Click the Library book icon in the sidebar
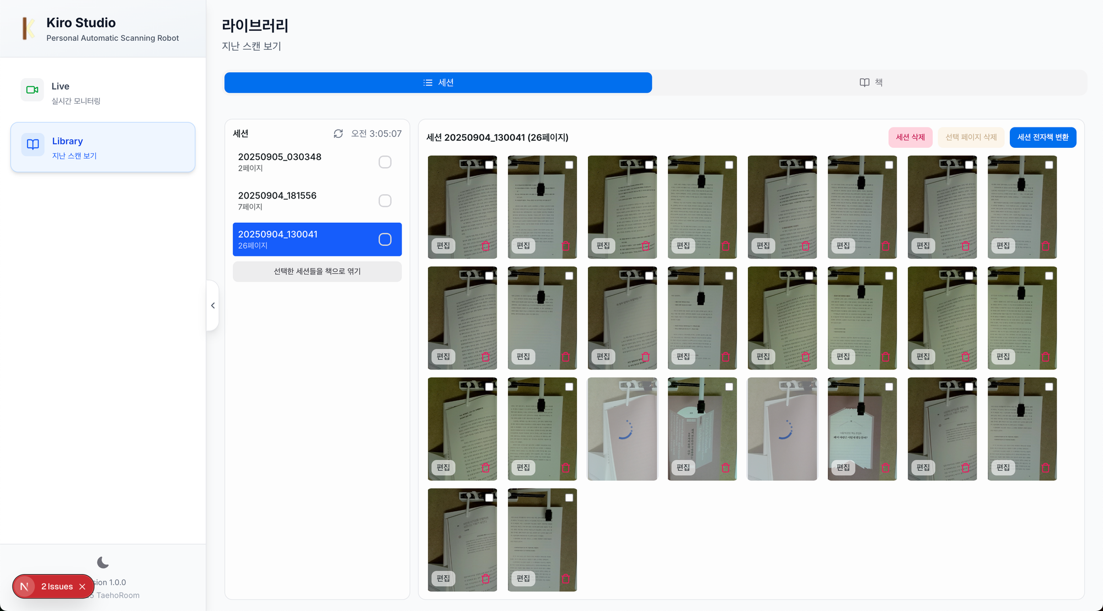Viewport: 1103px width, 611px height. tap(33, 144)
